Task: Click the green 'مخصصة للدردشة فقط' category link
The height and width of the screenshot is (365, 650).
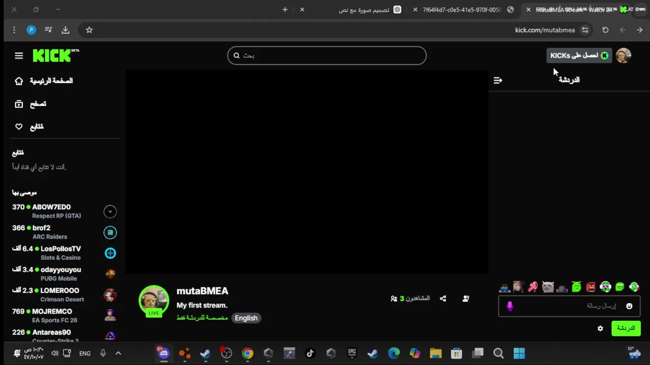Action: (202, 318)
